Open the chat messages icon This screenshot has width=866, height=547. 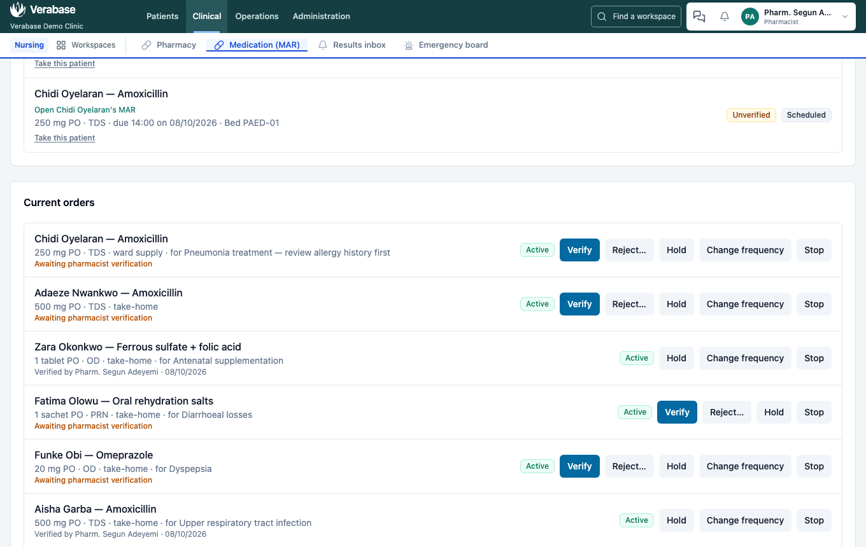[699, 17]
